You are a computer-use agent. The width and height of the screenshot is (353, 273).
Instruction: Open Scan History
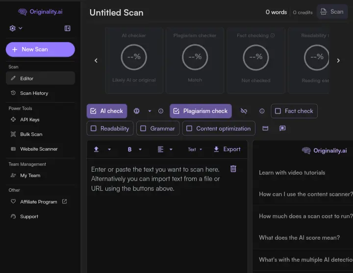(x=40, y=93)
